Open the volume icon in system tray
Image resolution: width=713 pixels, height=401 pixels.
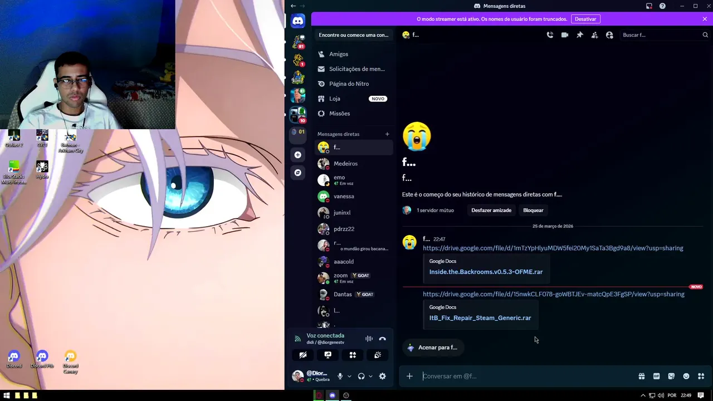pos(661,395)
